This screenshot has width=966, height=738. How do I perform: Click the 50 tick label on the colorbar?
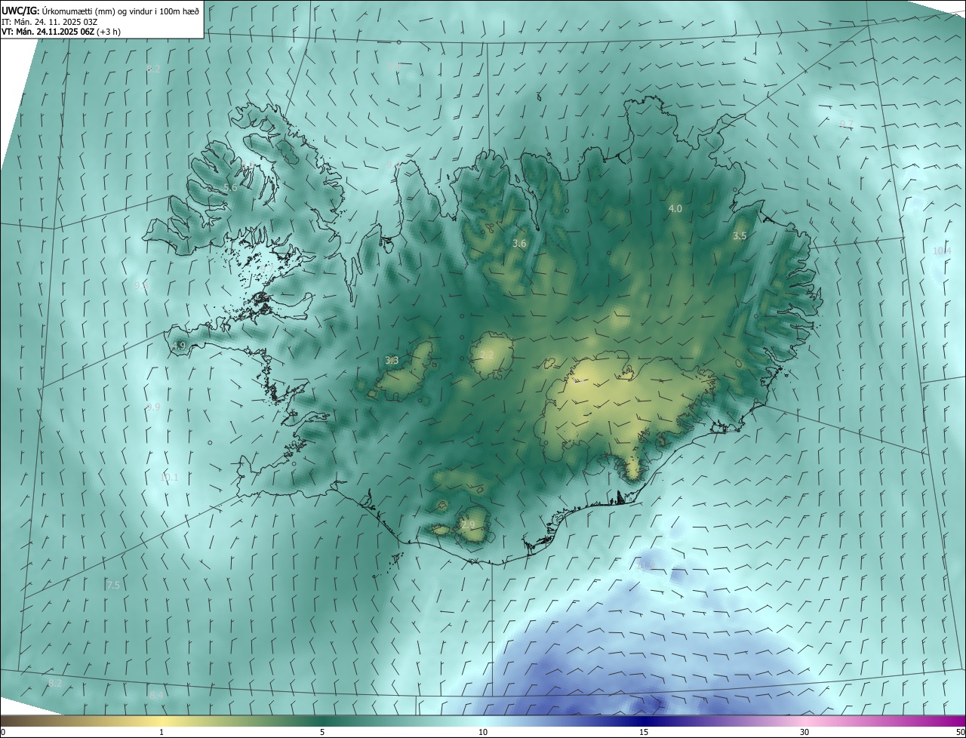tap(960, 732)
